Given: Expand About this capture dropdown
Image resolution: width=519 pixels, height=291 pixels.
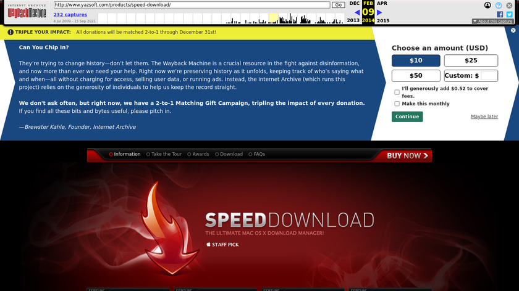Looking at the screenshot, I should point(492,21).
